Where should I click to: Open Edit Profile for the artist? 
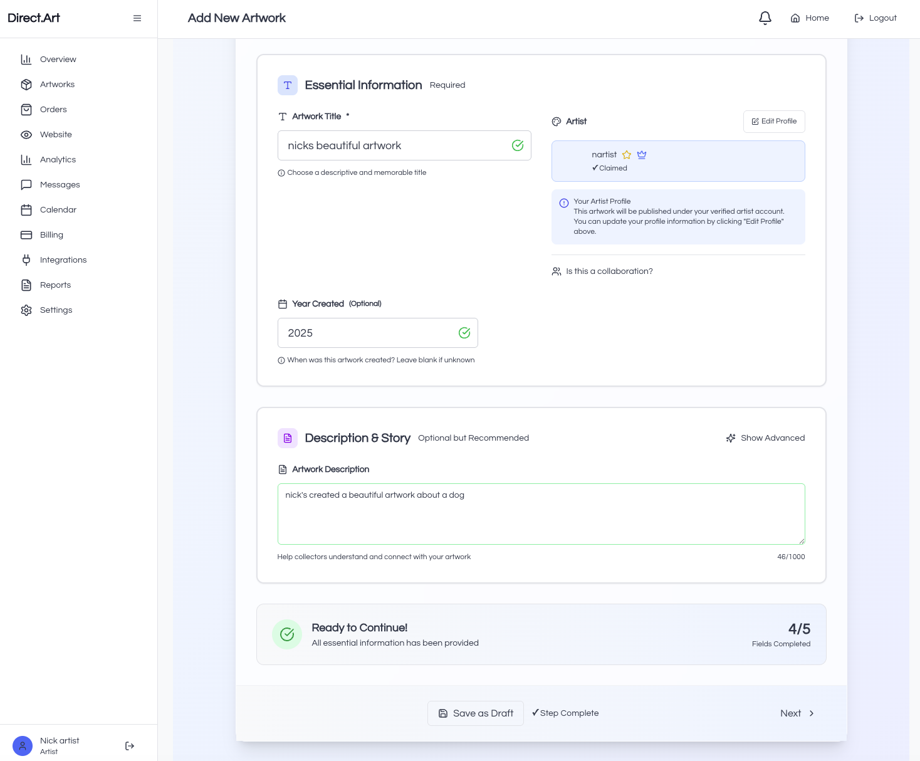tap(774, 121)
